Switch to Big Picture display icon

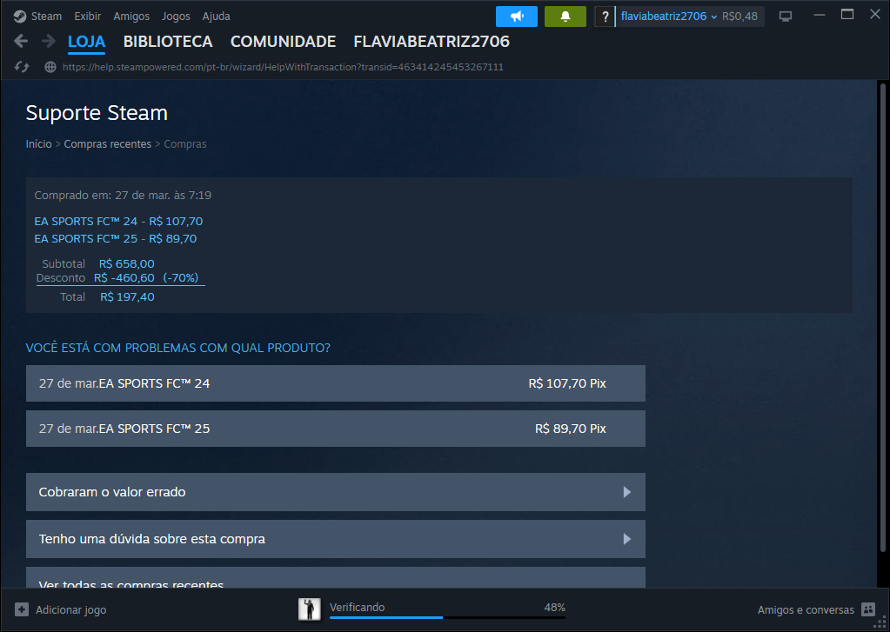pos(786,17)
